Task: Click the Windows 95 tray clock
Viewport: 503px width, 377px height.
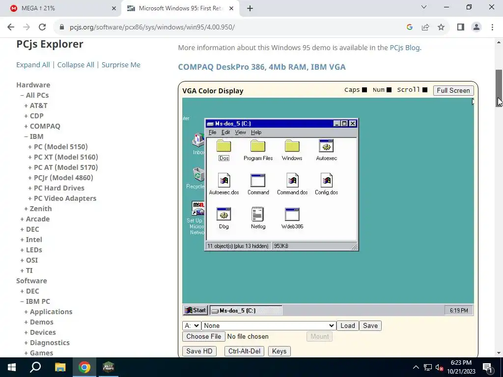Action: (459, 310)
